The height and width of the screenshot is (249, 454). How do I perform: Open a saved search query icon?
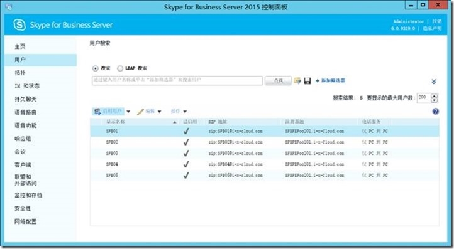coord(297,80)
